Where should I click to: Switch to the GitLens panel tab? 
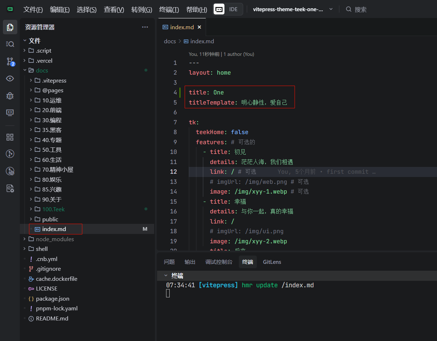tap(272, 262)
